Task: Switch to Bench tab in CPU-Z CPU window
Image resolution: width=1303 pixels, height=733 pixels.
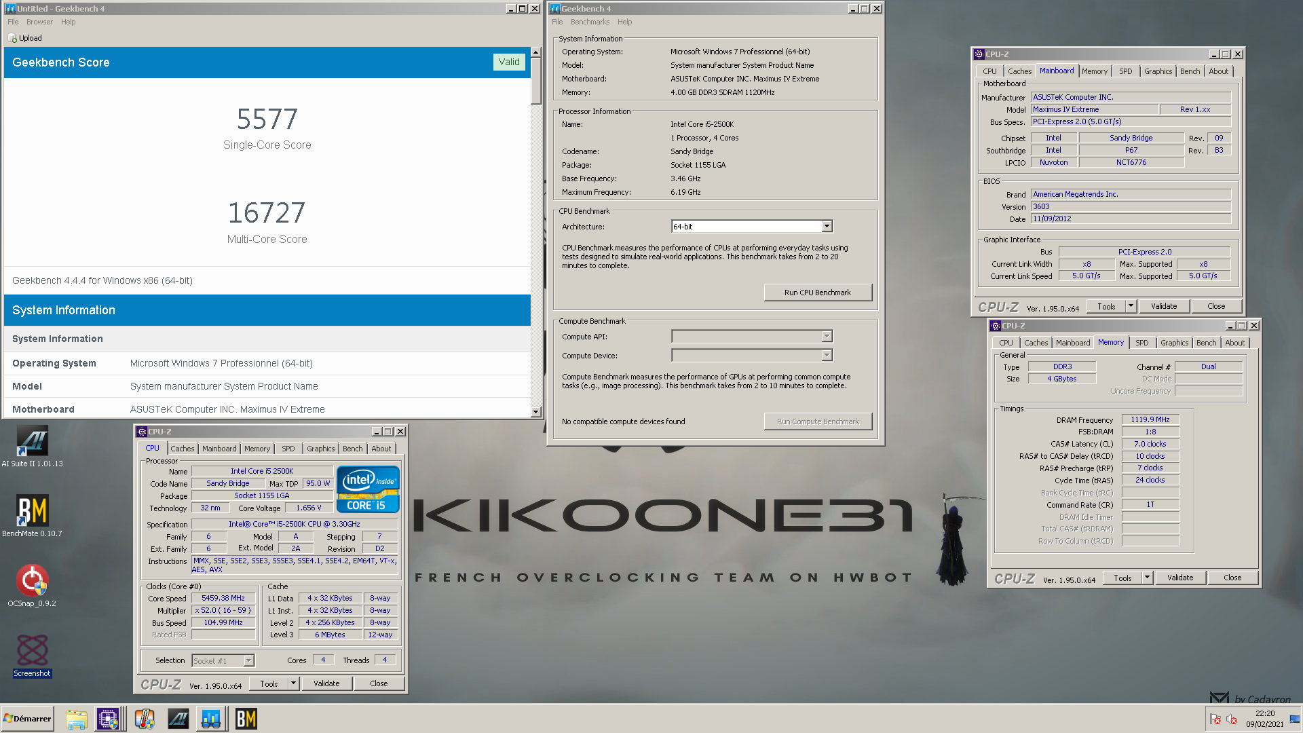Action: click(352, 449)
